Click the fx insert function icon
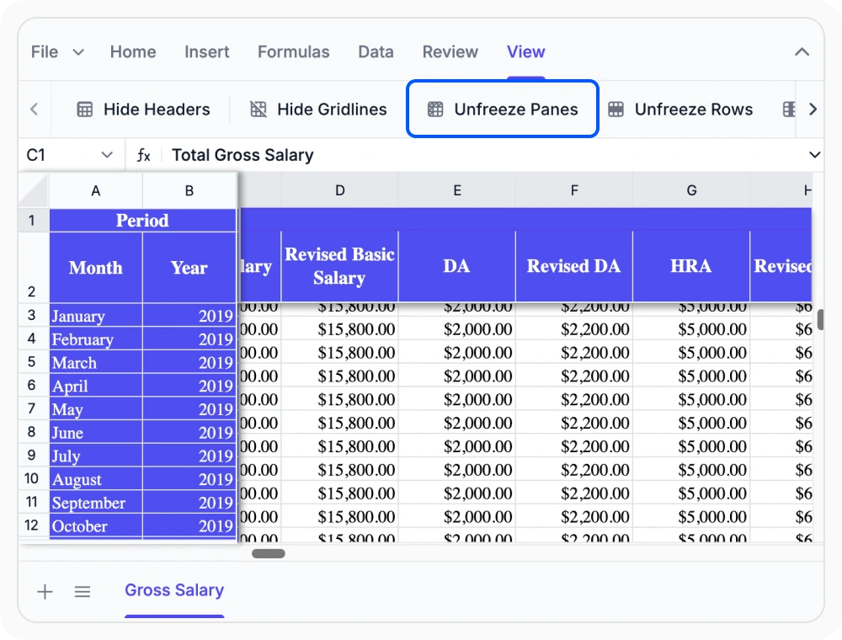 pos(143,155)
